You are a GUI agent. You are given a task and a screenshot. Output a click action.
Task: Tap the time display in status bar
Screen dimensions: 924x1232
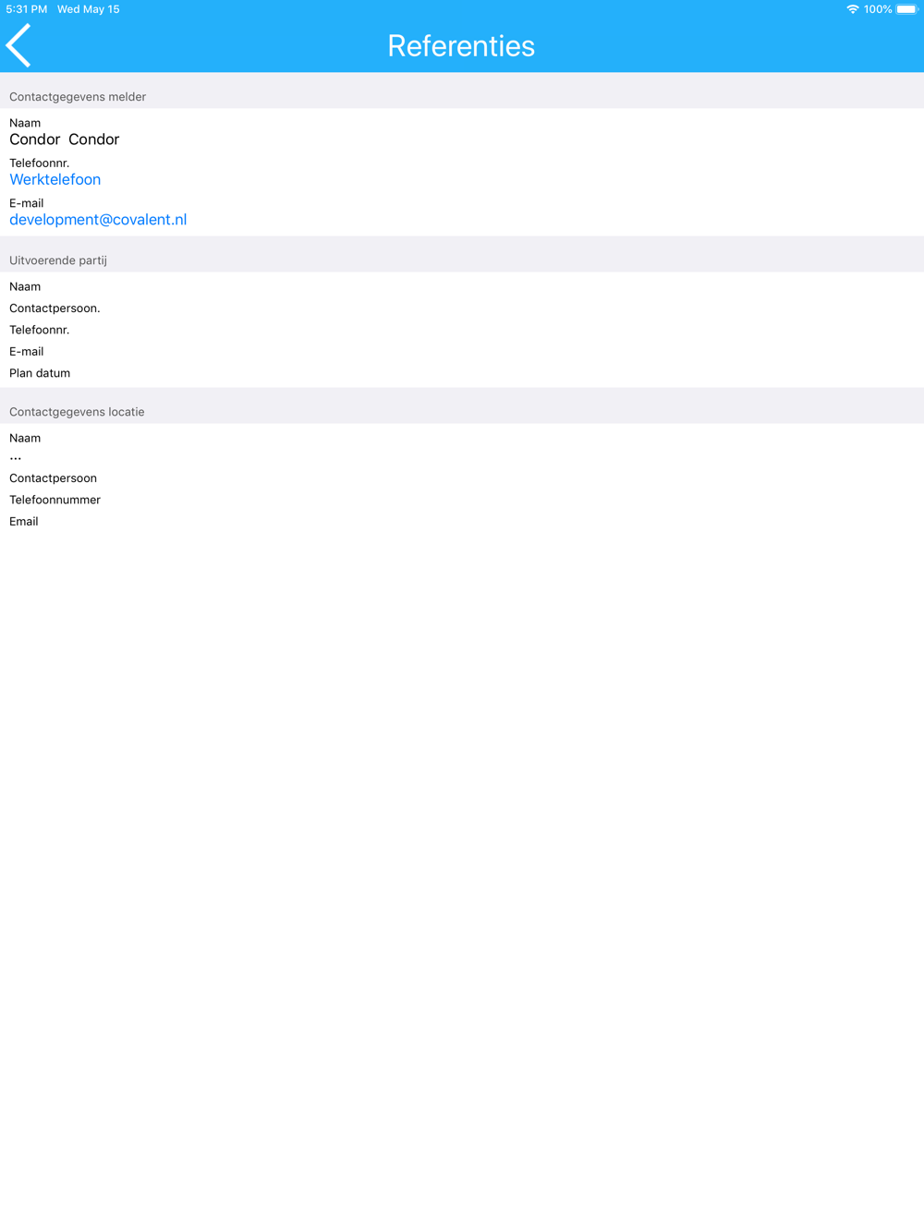(27, 9)
